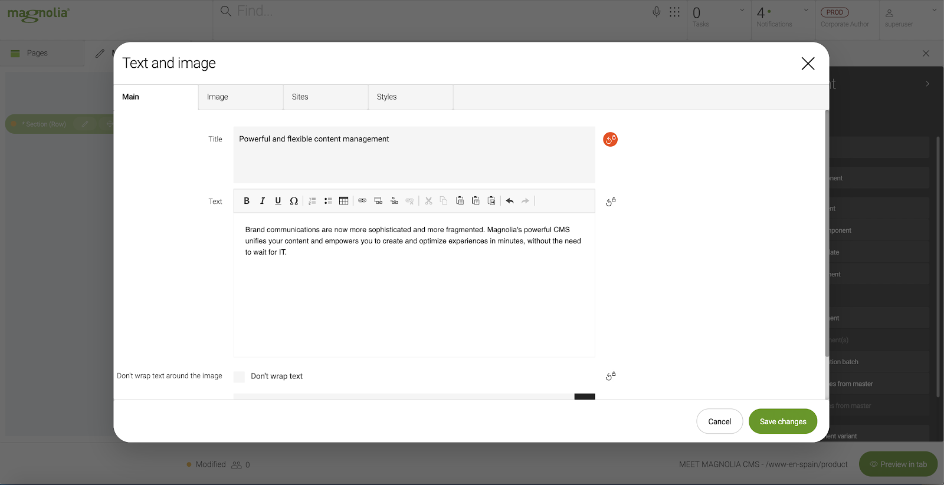Viewport: 944px width, 485px height.
Task: Insert a bulleted list
Action: coord(328,201)
